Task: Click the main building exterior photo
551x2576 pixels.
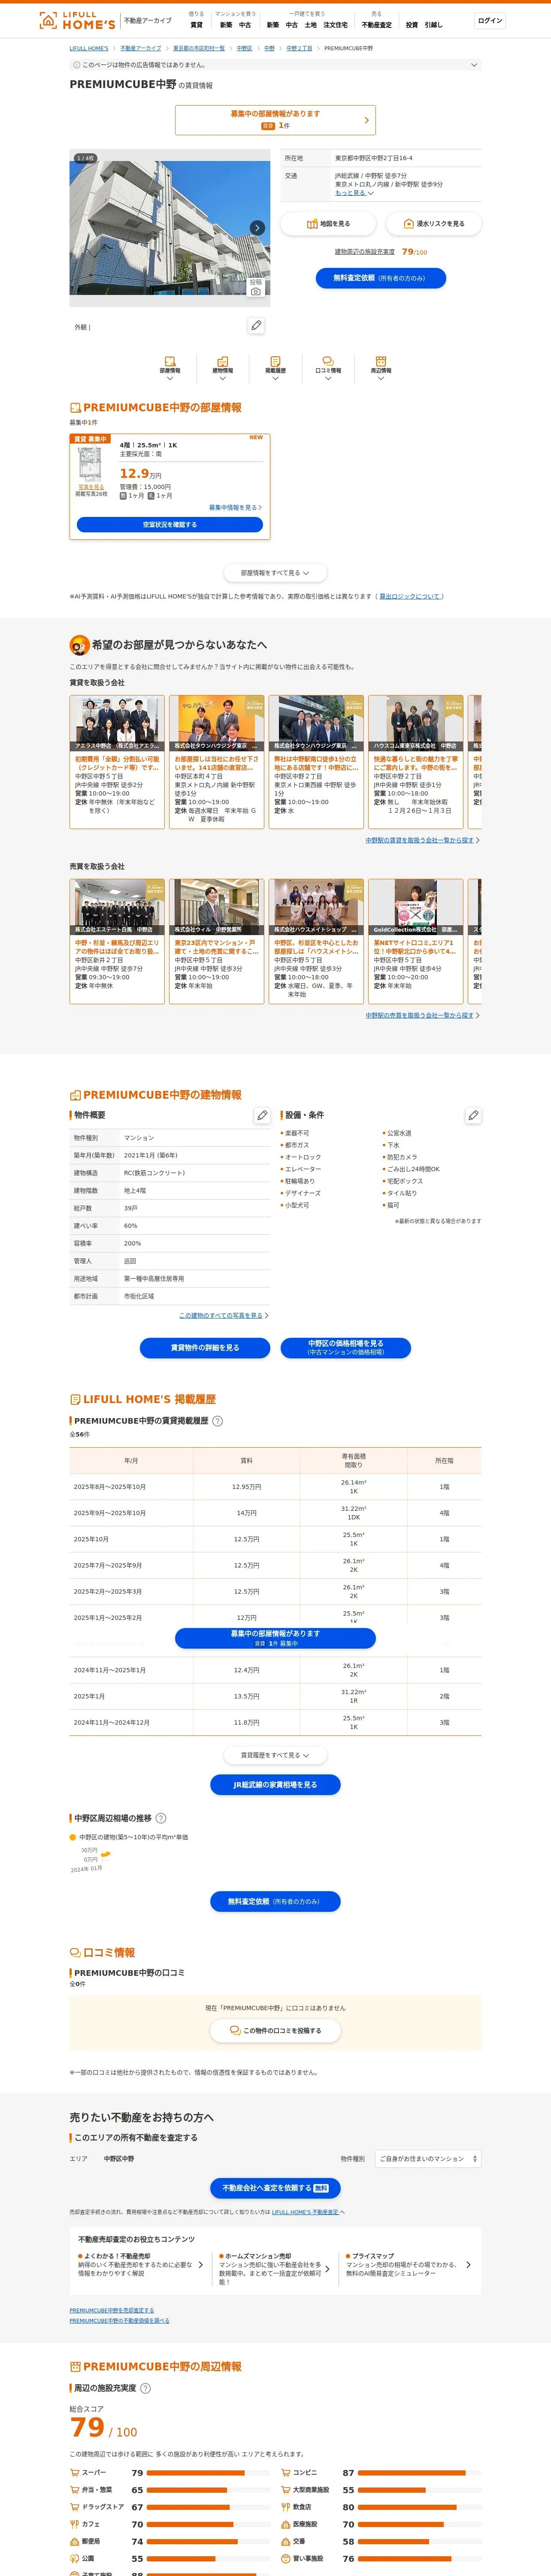Action: click(169, 228)
